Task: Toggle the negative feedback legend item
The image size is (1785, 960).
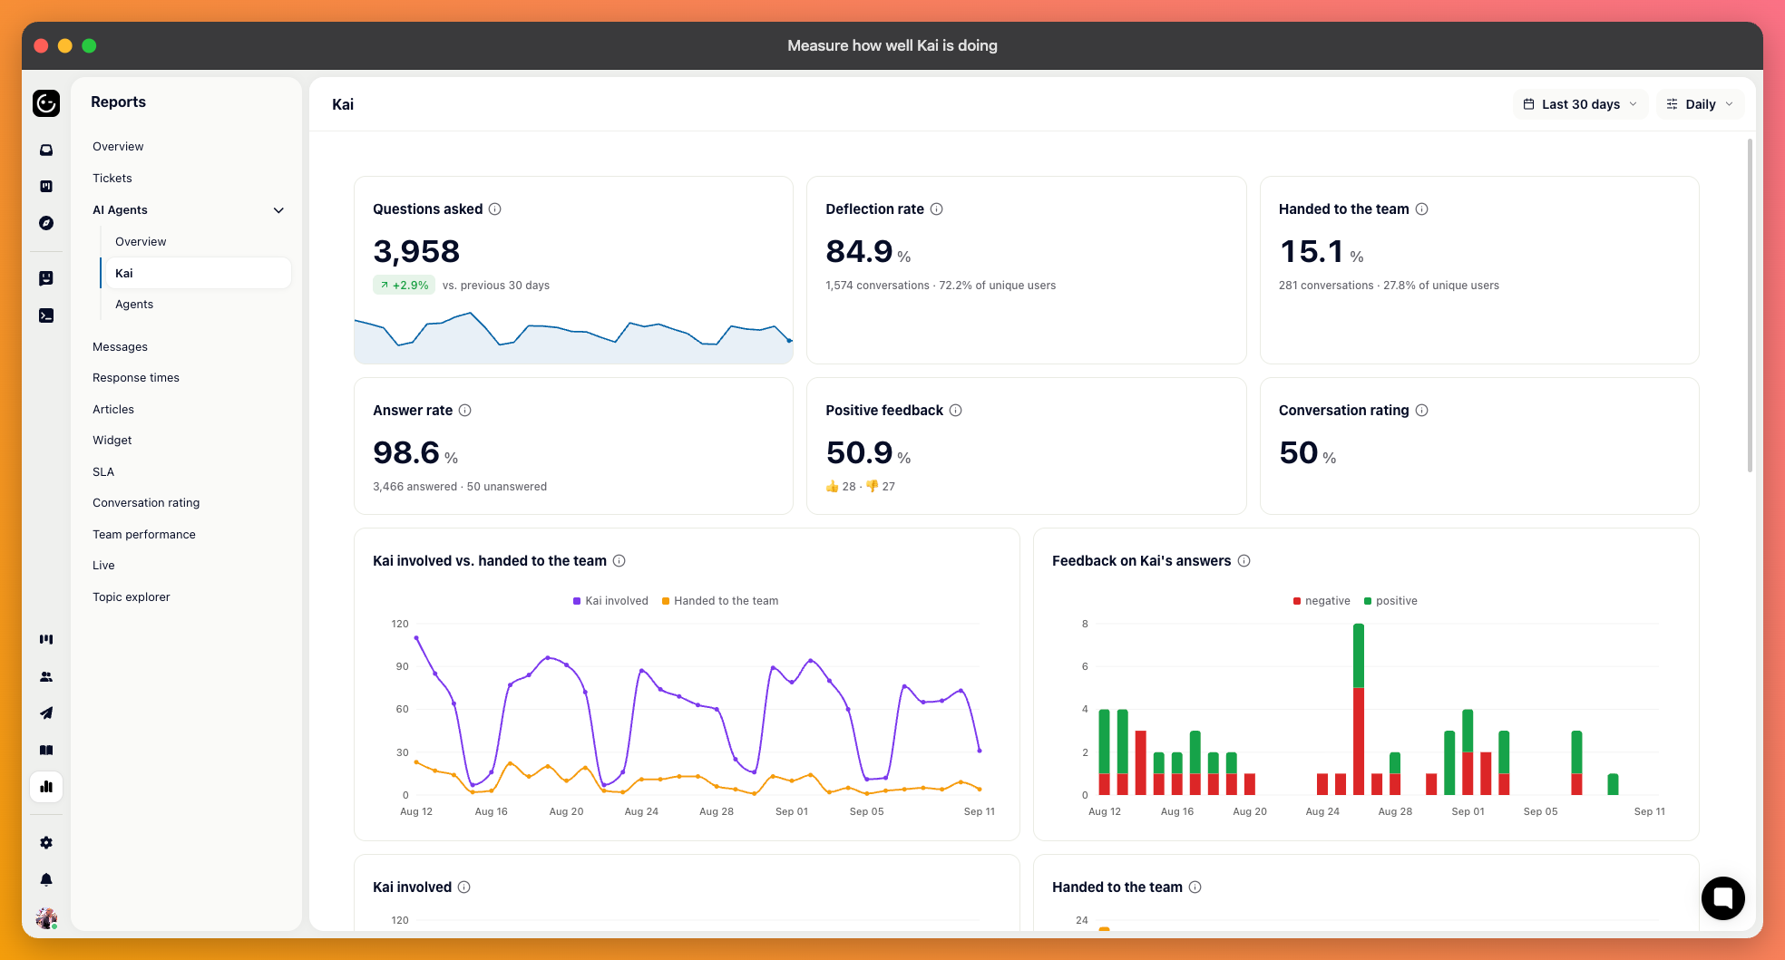Action: [1322, 601]
